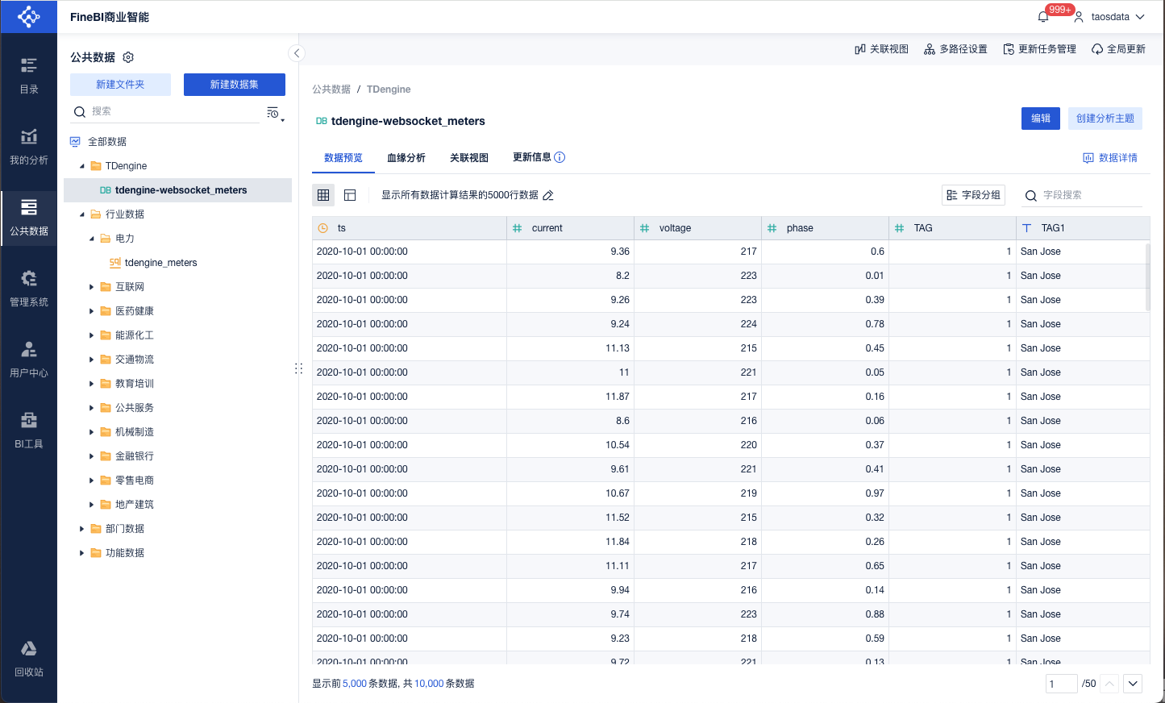Switch to the 关联视图 tab
The image size is (1165, 703).
tap(468, 158)
